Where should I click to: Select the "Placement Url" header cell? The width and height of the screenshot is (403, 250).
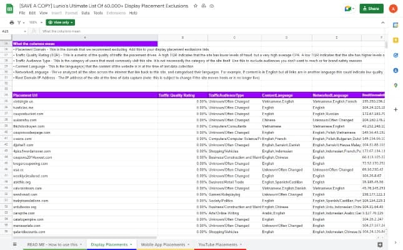coord(85,96)
